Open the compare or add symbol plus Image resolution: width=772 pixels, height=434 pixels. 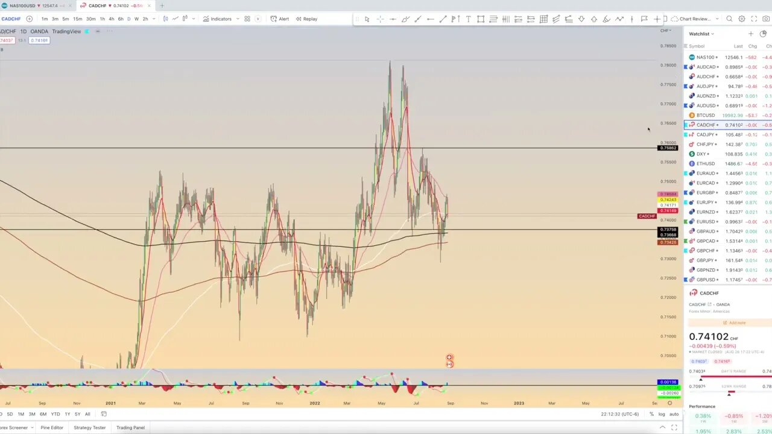29,19
